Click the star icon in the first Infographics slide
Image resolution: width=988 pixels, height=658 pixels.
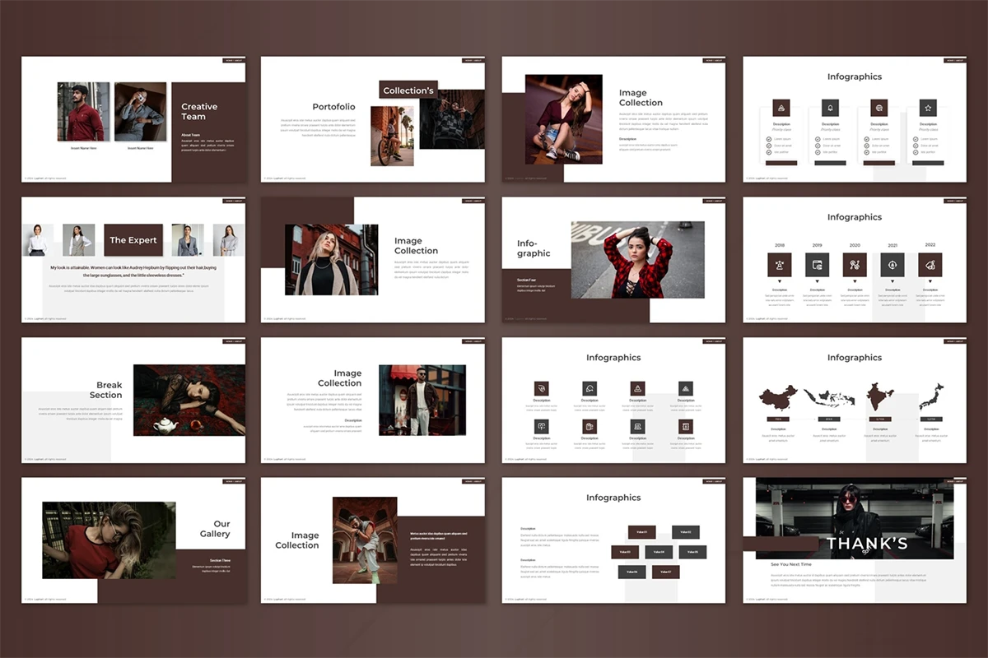tap(928, 108)
